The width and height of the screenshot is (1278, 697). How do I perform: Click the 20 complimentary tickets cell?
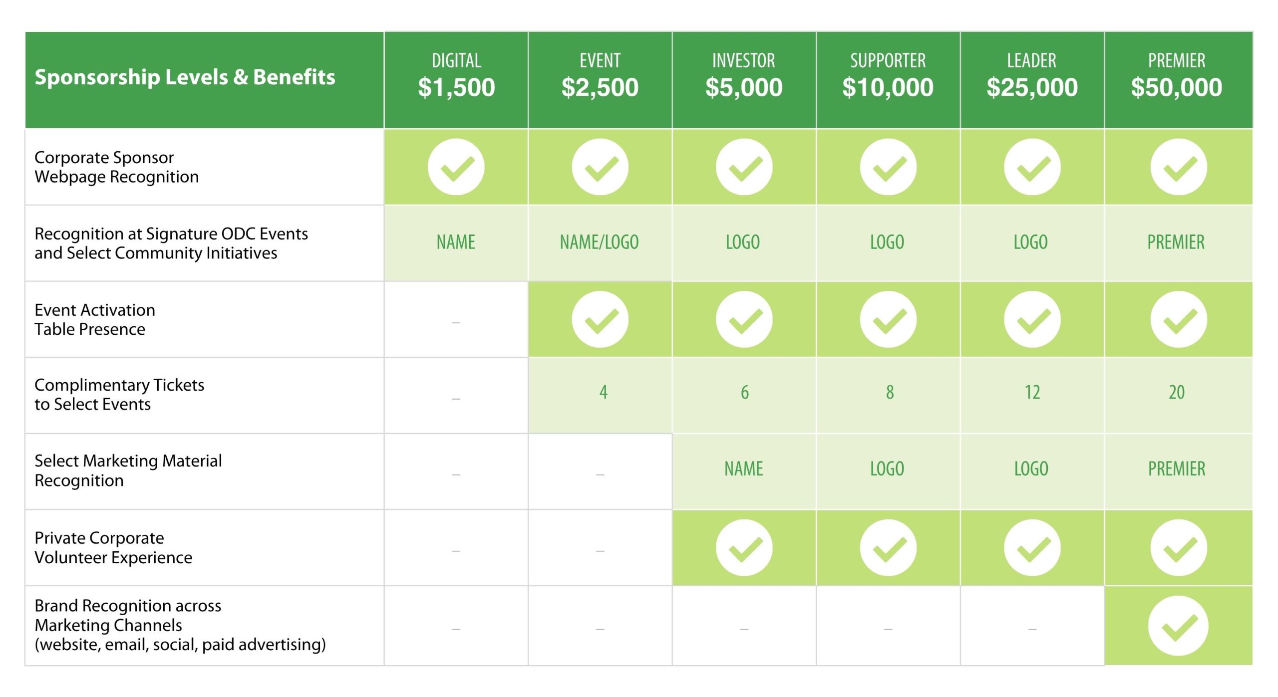1177,392
